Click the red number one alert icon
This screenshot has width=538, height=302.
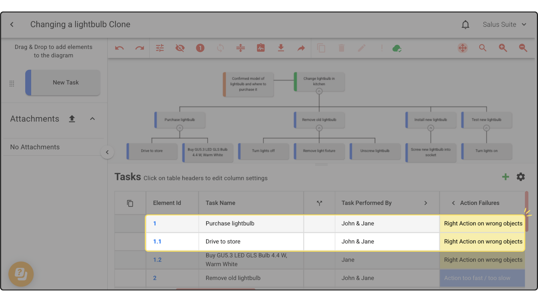[200, 48]
